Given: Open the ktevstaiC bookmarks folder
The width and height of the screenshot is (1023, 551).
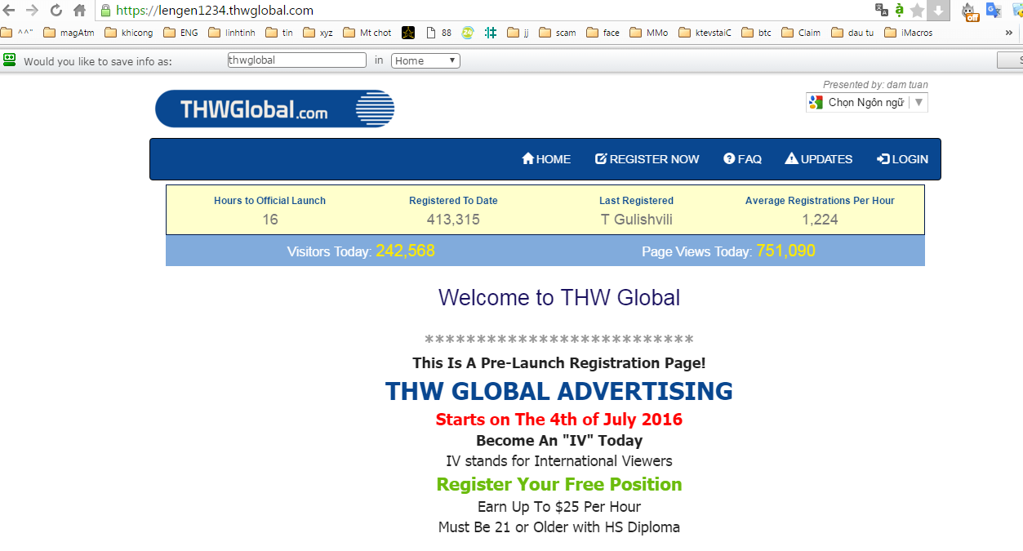Looking at the screenshot, I should tap(705, 33).
